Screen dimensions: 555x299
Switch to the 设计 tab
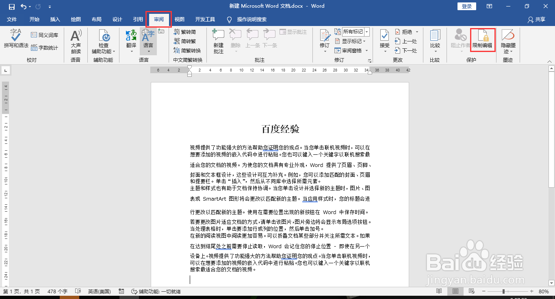[x=117, y=19]
